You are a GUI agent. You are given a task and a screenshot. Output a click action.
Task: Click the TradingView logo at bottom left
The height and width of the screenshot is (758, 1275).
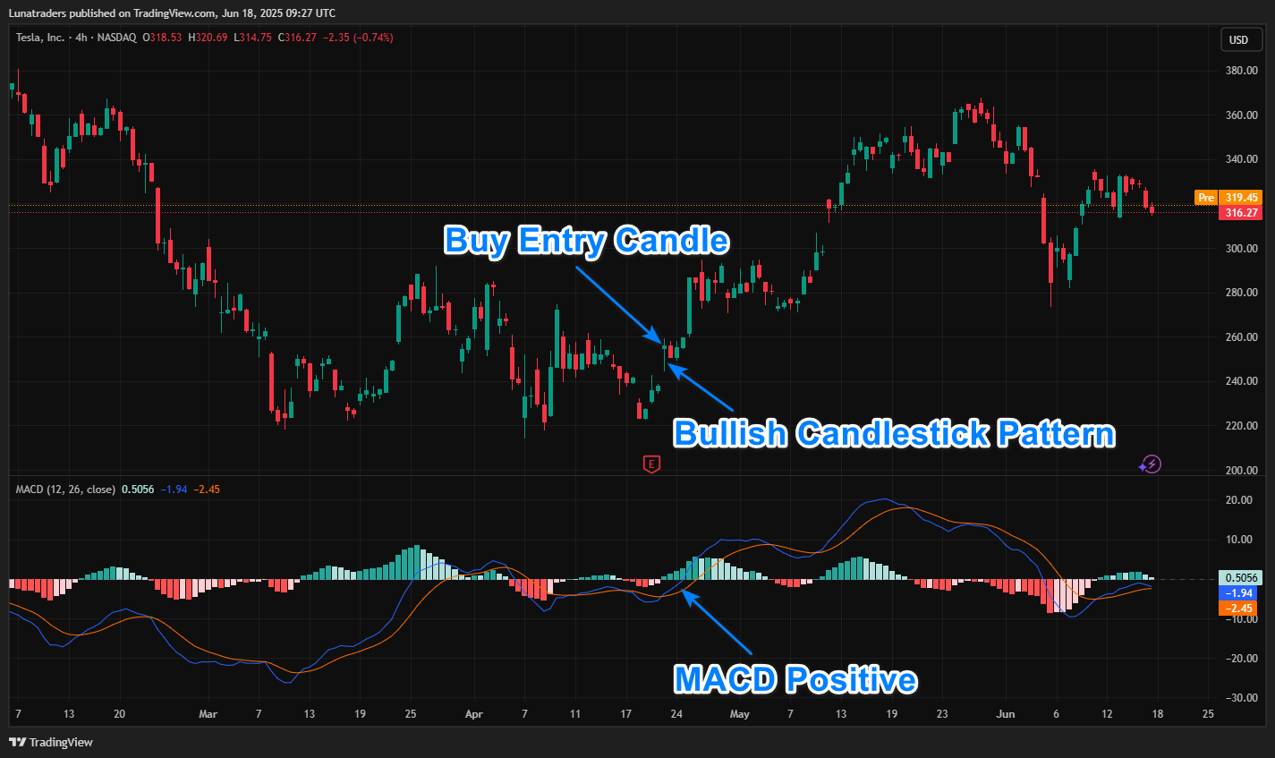[x=51, y=742]
